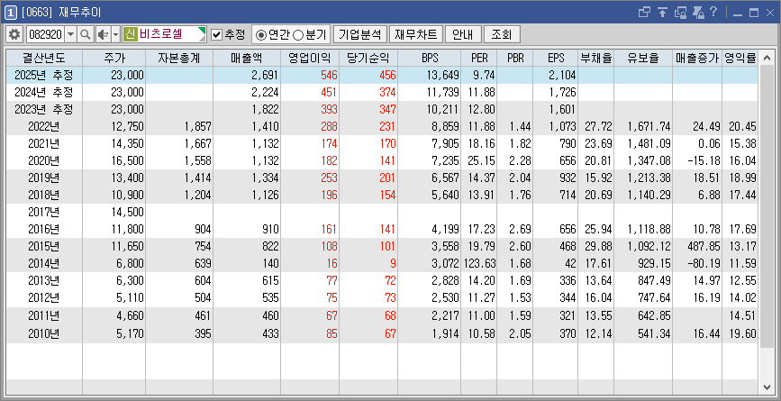This screenshot has width=781, height=401.
Task: Click the 안내 button
Action: [x=463, y=34]
